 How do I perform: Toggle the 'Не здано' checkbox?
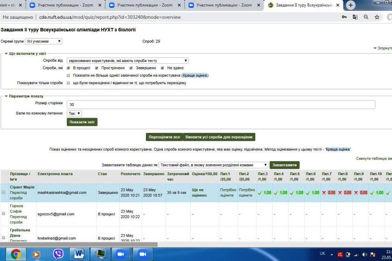162,68
